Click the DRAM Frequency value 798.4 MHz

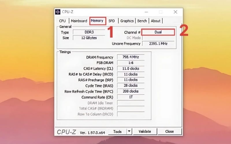pyautogui.click(x=131, y=57)
